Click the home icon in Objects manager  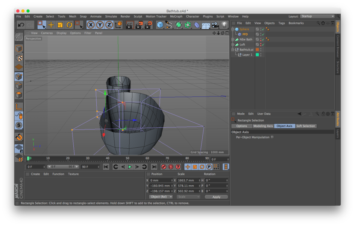323,23
